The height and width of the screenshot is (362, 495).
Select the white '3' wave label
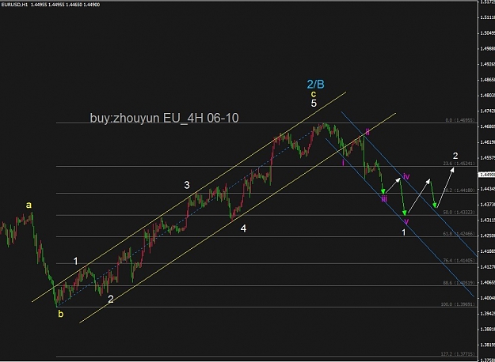point(187,185)
